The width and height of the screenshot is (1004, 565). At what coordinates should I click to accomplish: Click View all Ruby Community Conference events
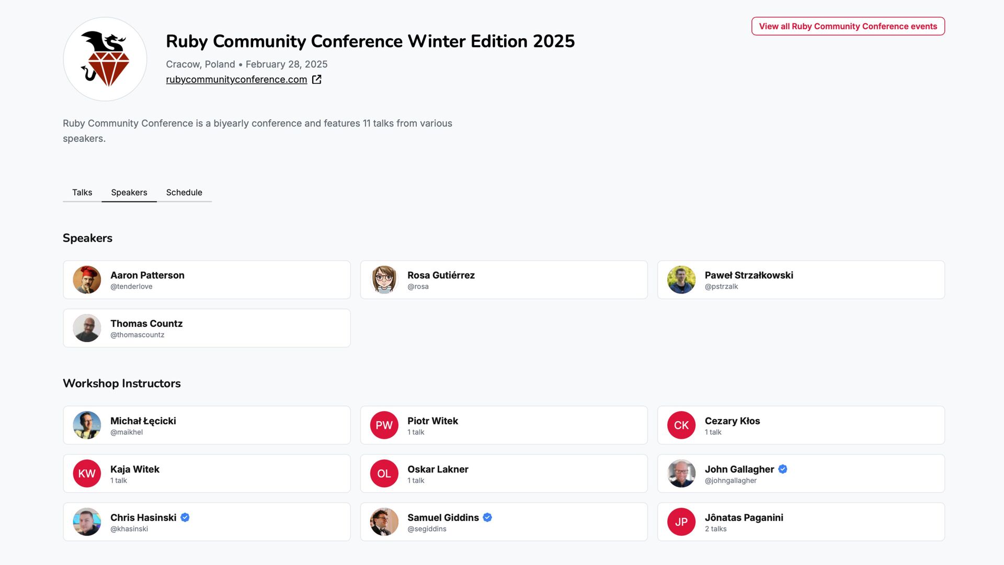(x=848, y=26)
